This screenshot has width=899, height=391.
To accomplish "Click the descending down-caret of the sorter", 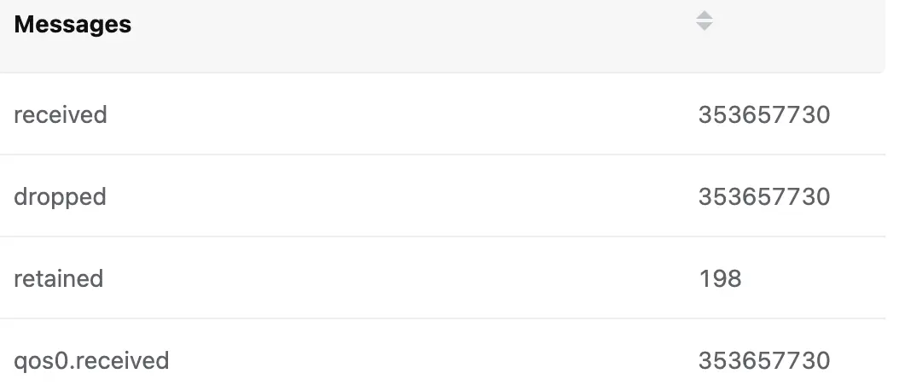I will click(704, 27).
